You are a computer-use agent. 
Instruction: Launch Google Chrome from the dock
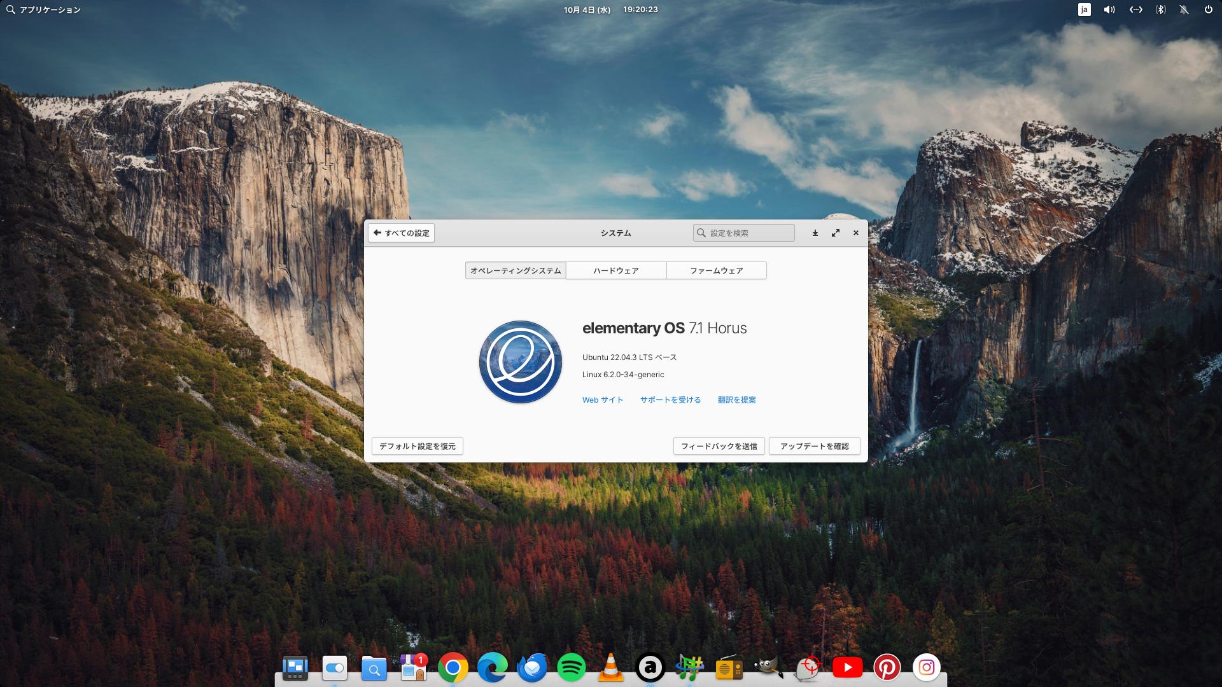pyautogui.click(x=453, y=667)
